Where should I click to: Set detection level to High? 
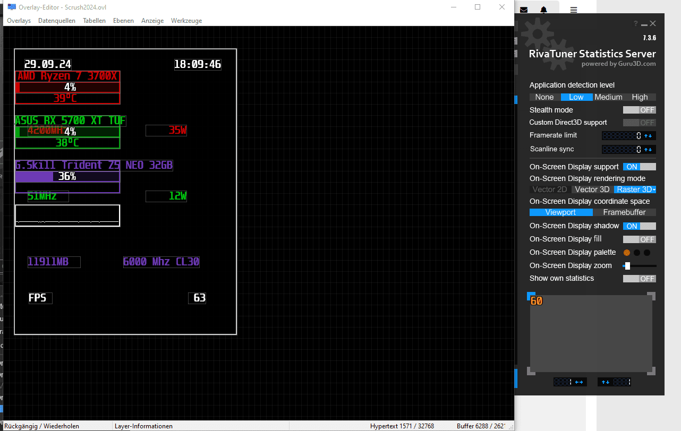coord(640,97)
